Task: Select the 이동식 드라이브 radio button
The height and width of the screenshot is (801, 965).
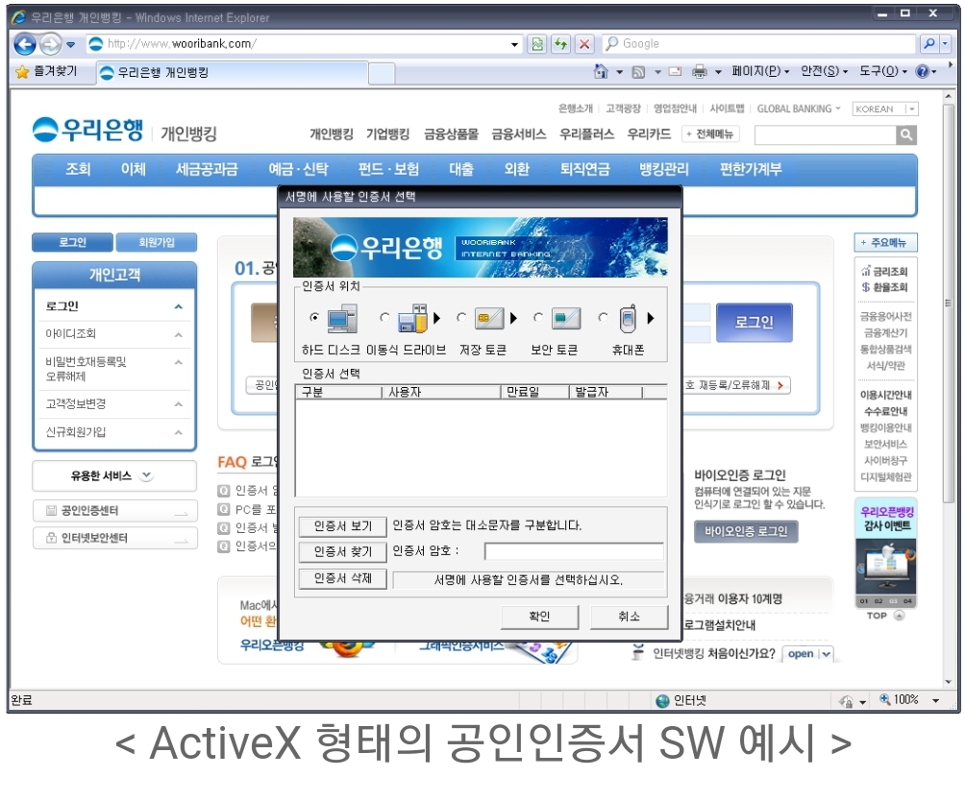Action: [384, 317]
